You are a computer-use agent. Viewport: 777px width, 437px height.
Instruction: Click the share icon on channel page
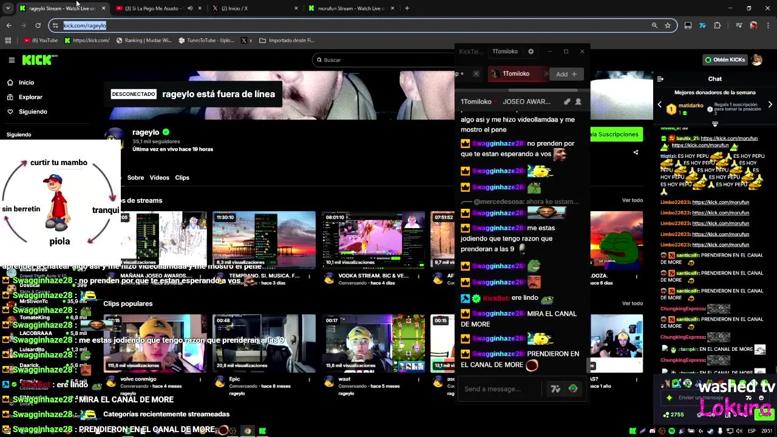point(636,152)
